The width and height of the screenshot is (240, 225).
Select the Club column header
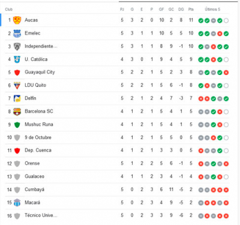point(9,10)
